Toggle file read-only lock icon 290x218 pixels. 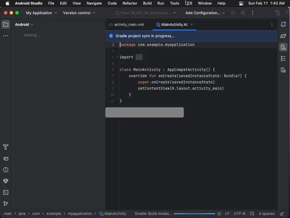pos(282,214)
